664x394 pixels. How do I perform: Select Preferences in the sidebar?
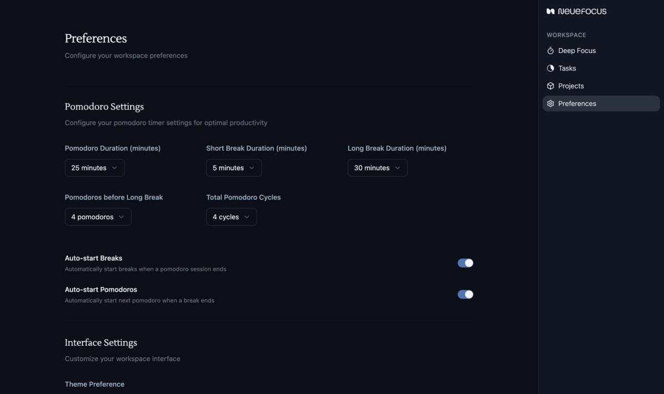pos(577,104)
